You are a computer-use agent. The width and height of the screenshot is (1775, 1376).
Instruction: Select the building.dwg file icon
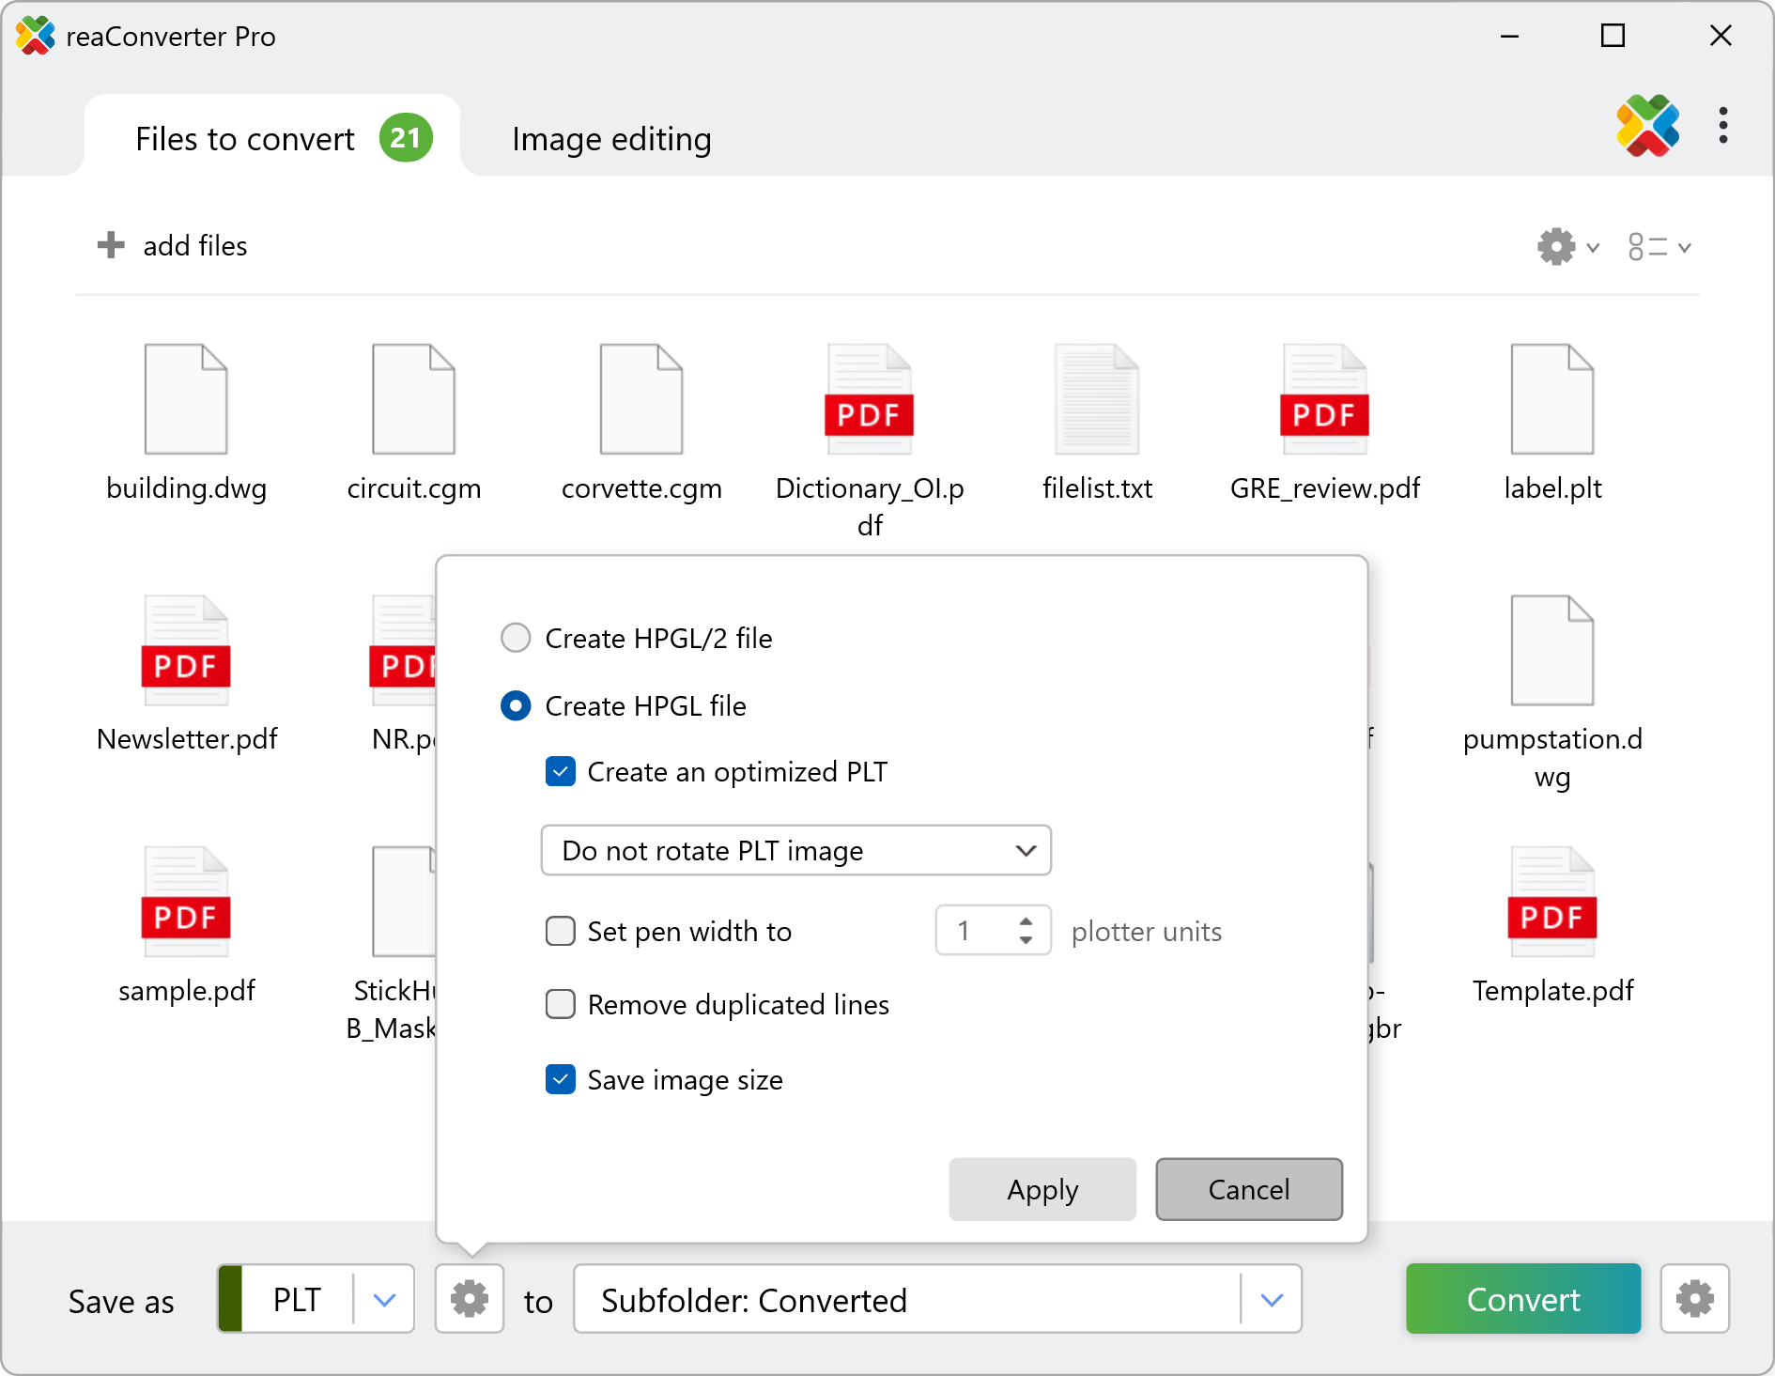pos(186,400)
